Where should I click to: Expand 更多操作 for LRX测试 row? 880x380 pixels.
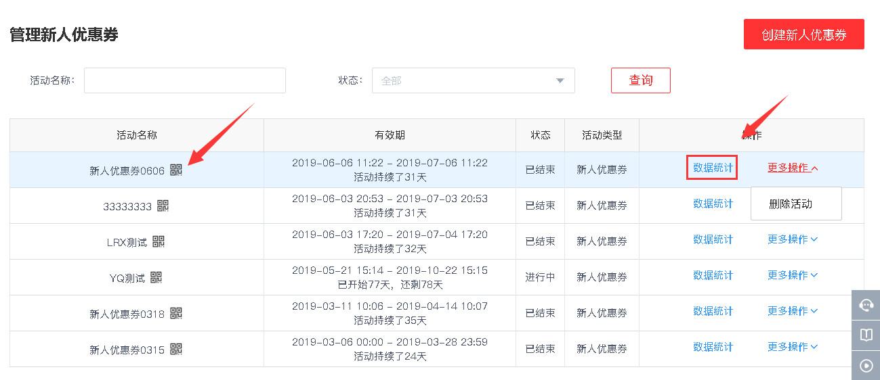point(793,239)
